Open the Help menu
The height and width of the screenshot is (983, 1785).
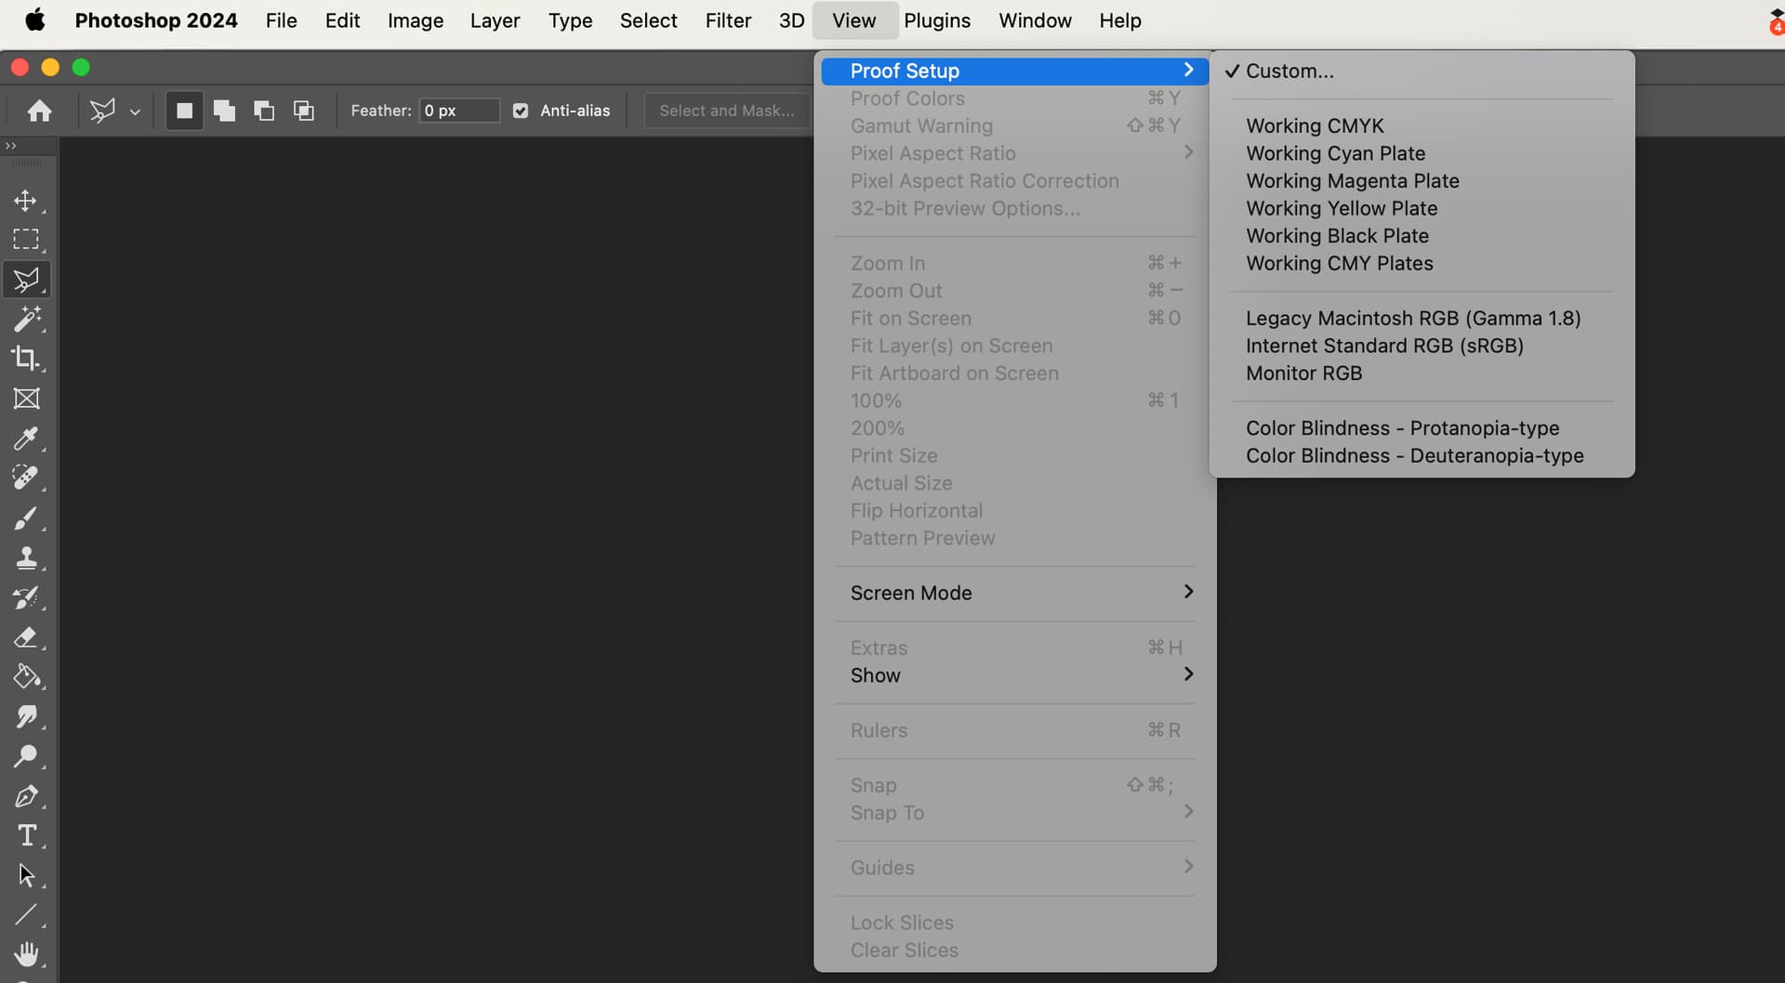(1119, 20)
